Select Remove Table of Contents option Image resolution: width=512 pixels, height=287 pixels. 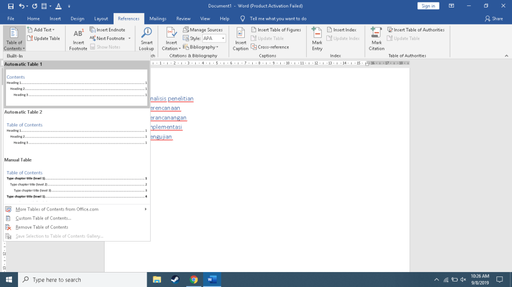pos(42,227)
